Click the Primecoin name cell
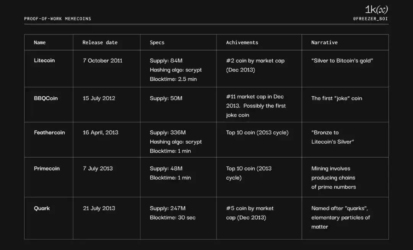Viewport: 413px width, 250px height. tap(47, 169)
